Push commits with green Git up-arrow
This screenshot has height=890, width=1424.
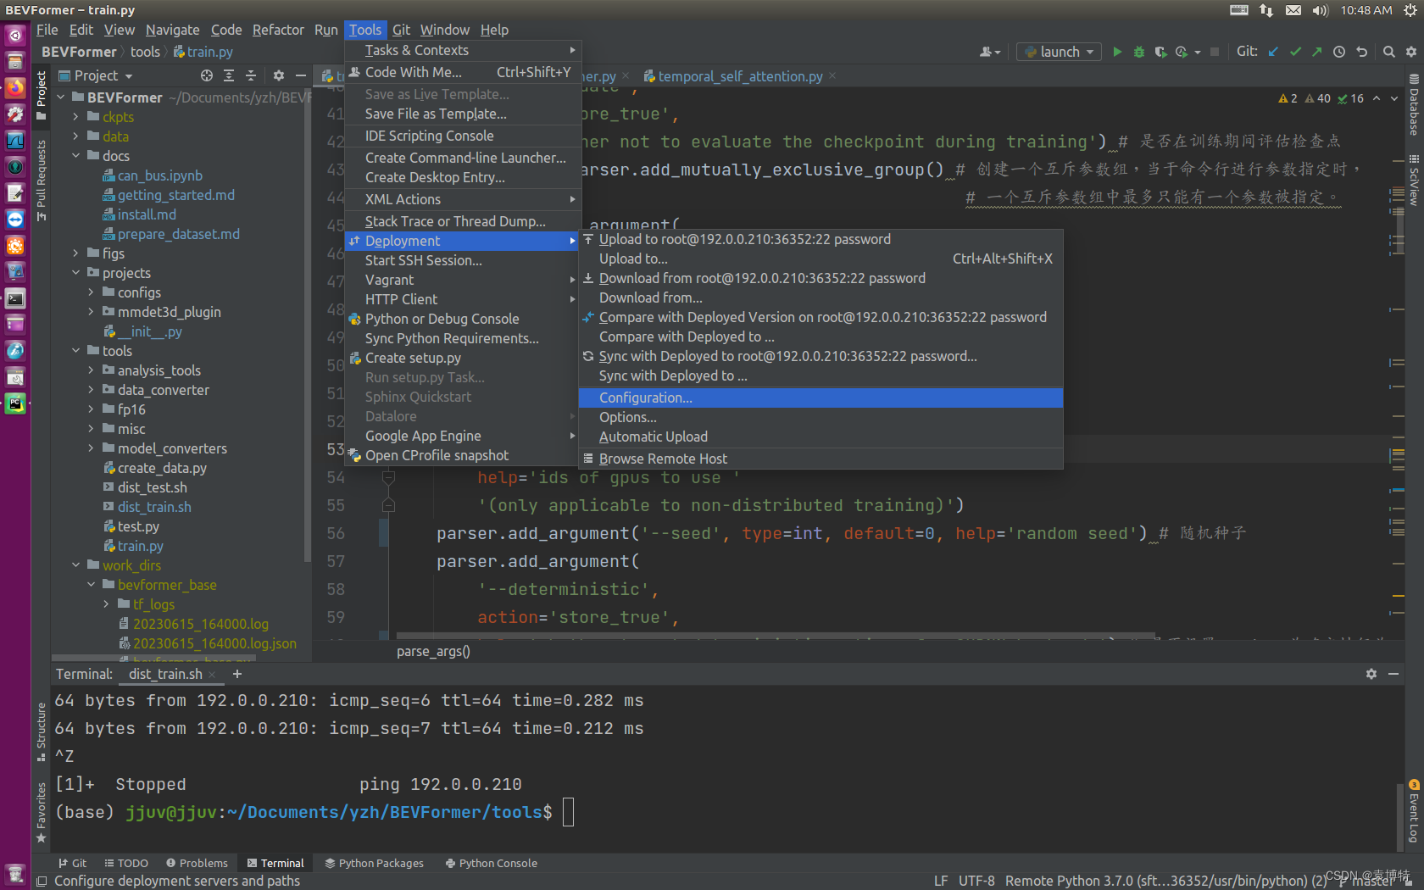pos(1316,52)
